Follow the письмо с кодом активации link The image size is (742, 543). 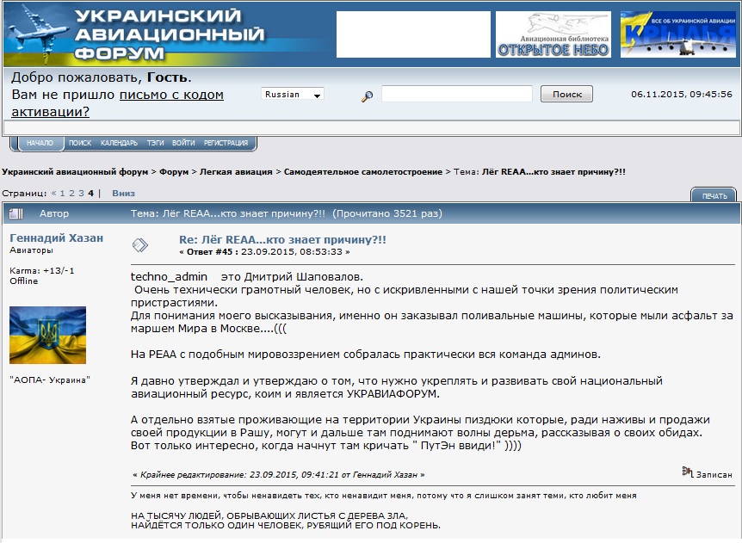click(x=170, y=95)
